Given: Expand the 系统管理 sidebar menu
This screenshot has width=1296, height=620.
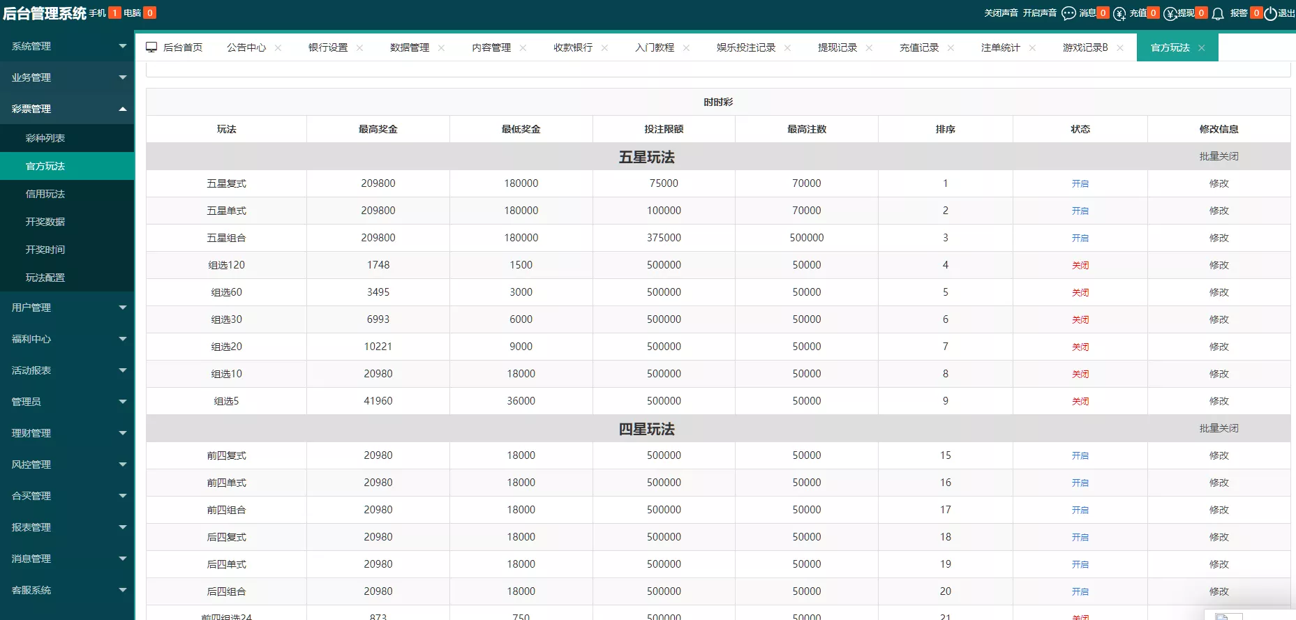Looking at the screenshot, I should click(x=67, y=46).
